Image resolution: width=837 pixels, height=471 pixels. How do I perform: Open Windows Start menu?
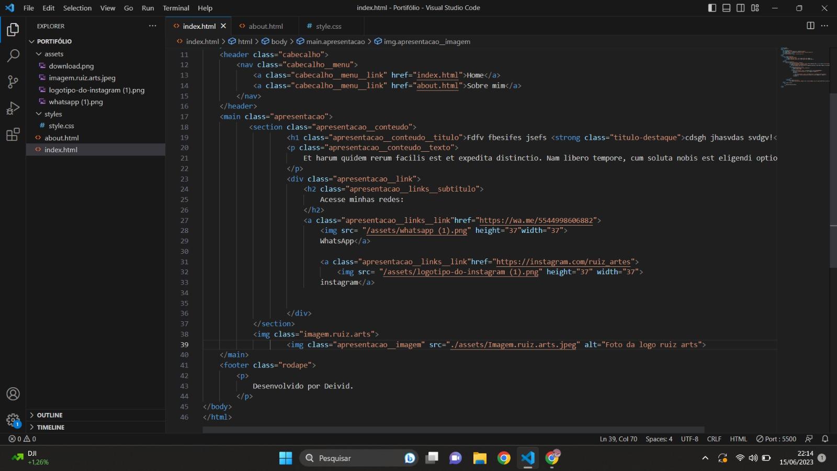pyautogui.click(x=286, y=458)
